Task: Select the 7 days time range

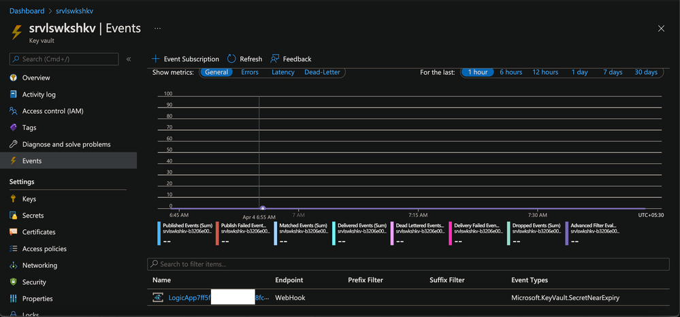Action: coord(613,72)
